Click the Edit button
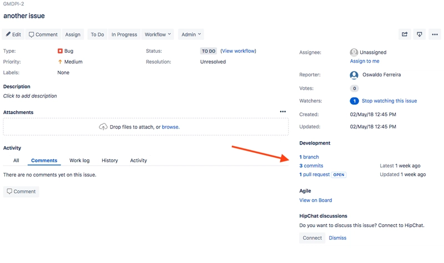Image resolution: width=444 pixels, height=263 pixels. 13,34
